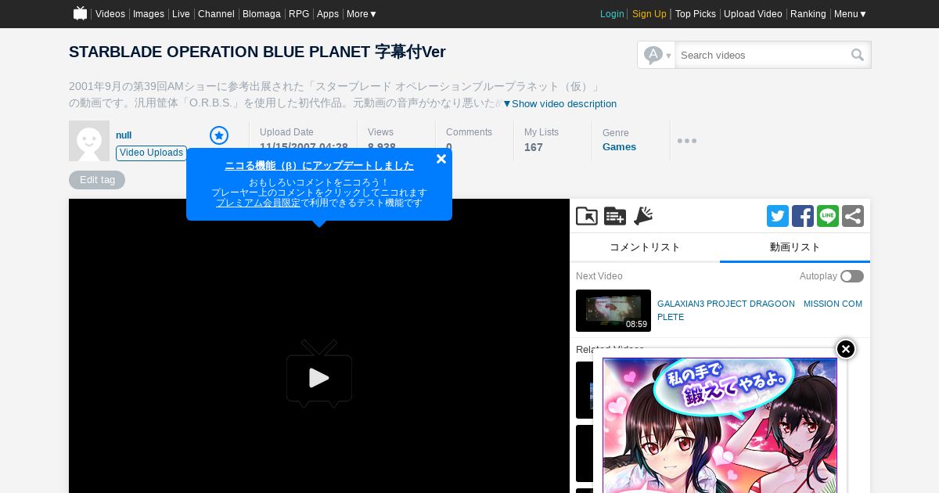Screen dimensions: 939x493
Task: Click the Nico Ad party popper icon
Action: click(643, 216)
